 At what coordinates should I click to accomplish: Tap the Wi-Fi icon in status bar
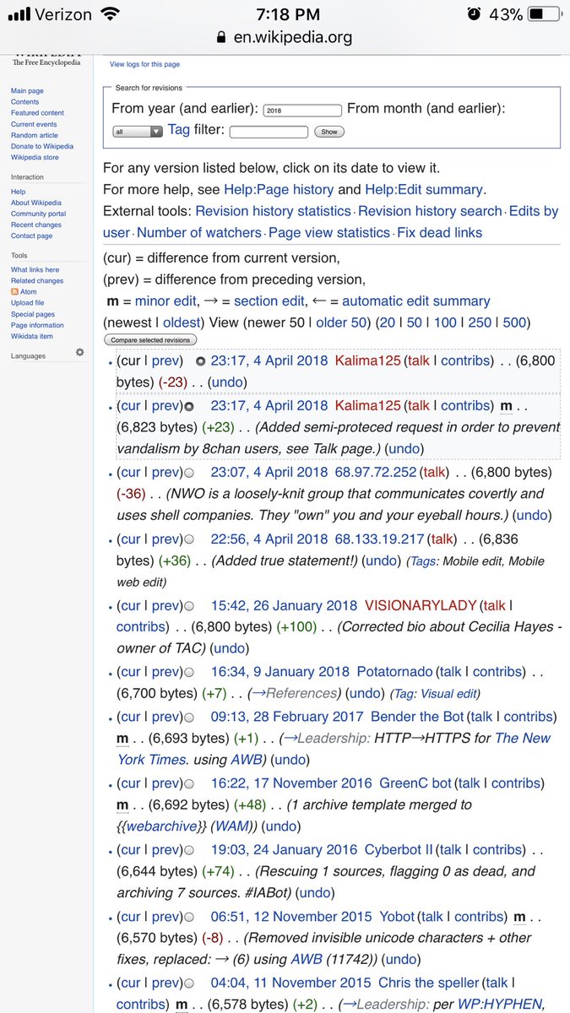tap(110, 14)
